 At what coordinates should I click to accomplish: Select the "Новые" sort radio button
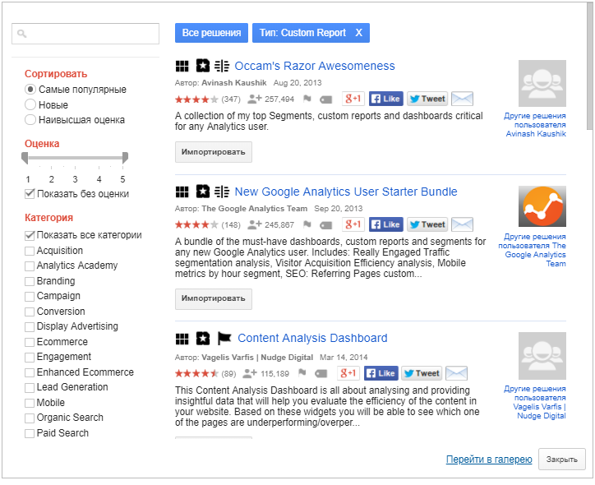pos(30,104)
